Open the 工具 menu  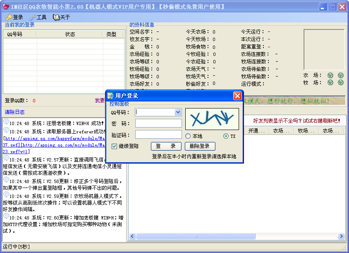pos(38,17)
